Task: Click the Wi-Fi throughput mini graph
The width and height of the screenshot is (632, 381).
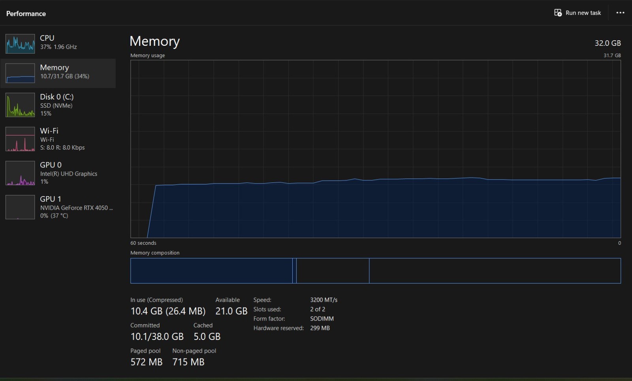Action: (20, 139)
